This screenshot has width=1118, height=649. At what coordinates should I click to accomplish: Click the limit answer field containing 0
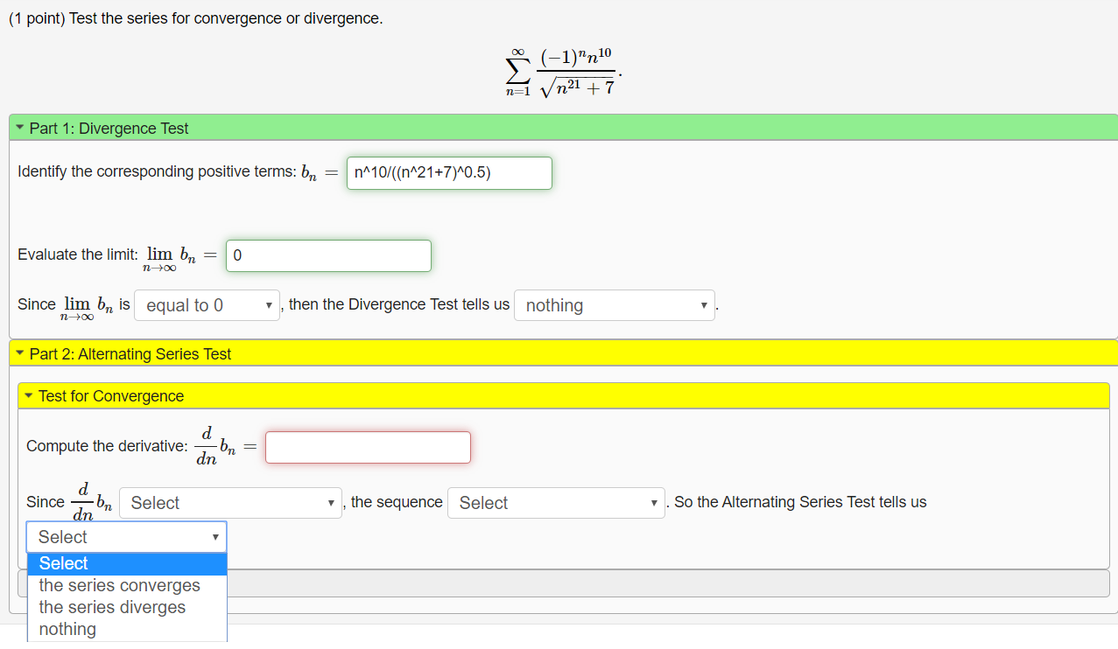(328, 255)
